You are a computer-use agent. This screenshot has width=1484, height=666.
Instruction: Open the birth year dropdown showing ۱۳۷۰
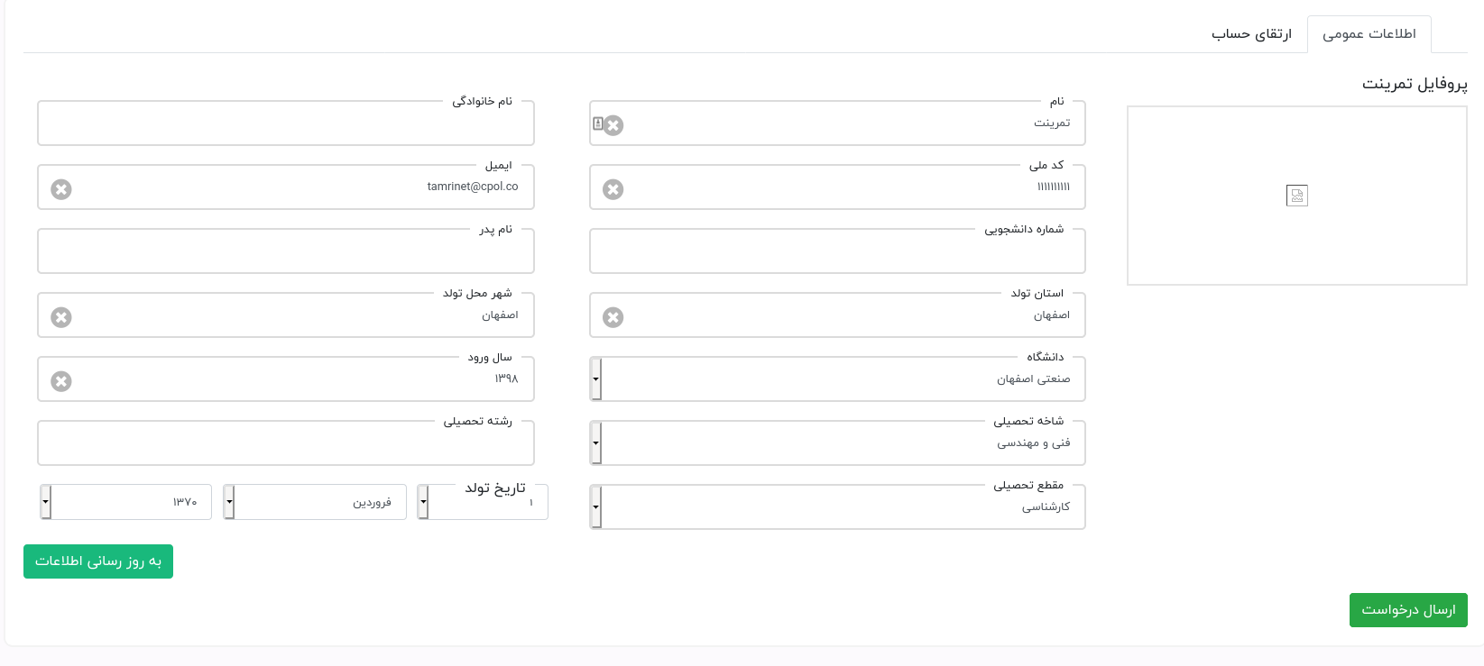click(x=126, y=502)
